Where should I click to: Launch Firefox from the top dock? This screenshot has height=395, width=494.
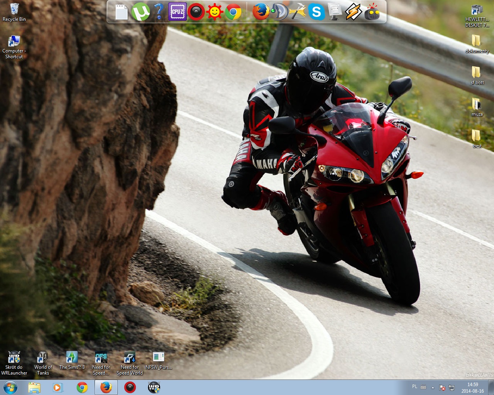261,12
